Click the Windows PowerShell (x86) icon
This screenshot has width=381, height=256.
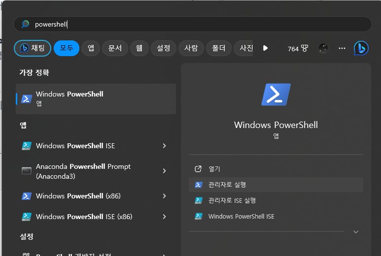point(27,196)
